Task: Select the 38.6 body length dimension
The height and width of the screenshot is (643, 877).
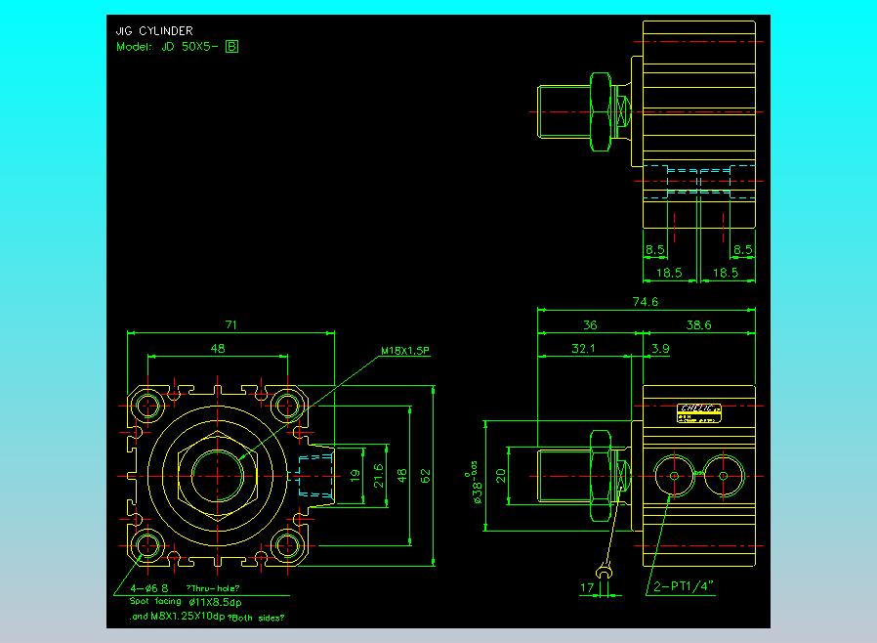Action: click(x=698, y=325)
